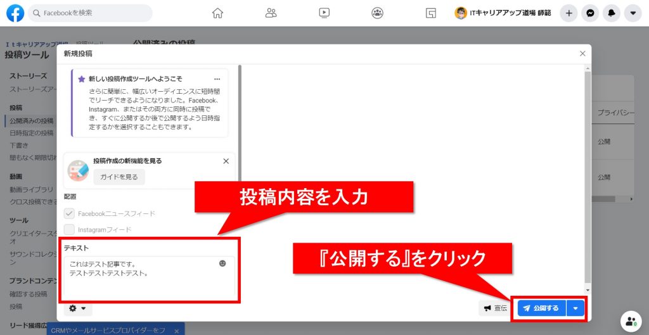Expand the 公開する dropdown arrow
The width and height of the screenshot is (649, 335).
pos(575,308)
